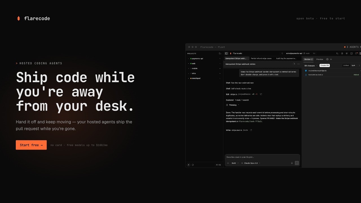Viewport: 361px width, 203px height.
Task: Click the microphone icon in the task input
Action: click(x=292, y=163)
